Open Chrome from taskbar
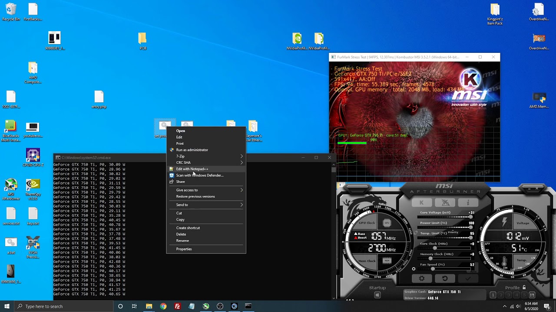This screenshot has width=556, height=312. point(163,306)
